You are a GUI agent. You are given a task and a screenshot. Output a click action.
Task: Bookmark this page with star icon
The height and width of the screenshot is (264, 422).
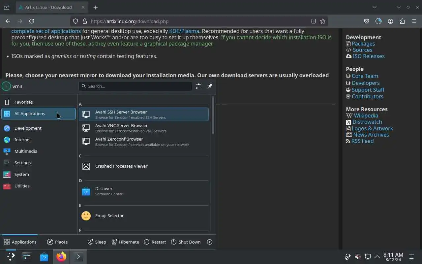coord(323,21)
